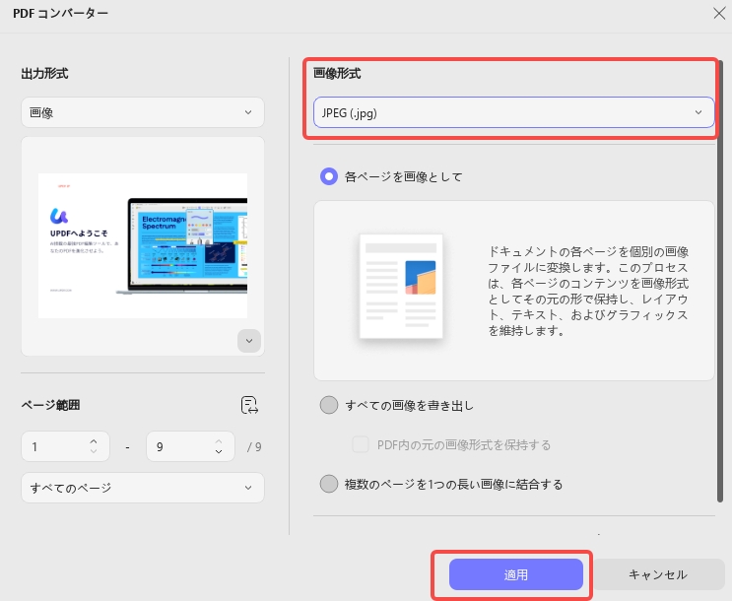Image resolution: width=732 pixels, height=601 pixels.
Task: Check PDF内の元の画像形式を保持する checkbox
Action: point(361,444)
